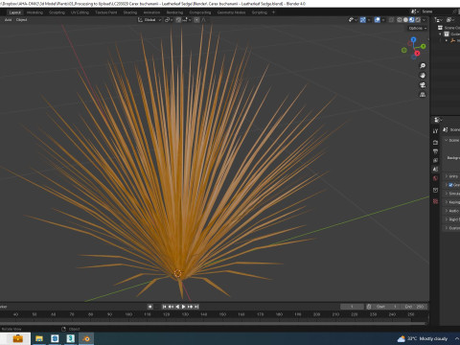460x345 pixels.
Task: Open the World properties tab
Action: click(435, 178)
